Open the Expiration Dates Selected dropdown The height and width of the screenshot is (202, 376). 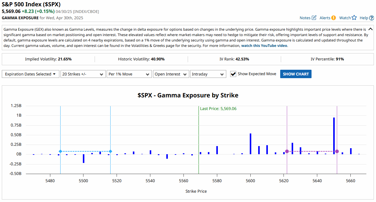(x=30, y=74)
